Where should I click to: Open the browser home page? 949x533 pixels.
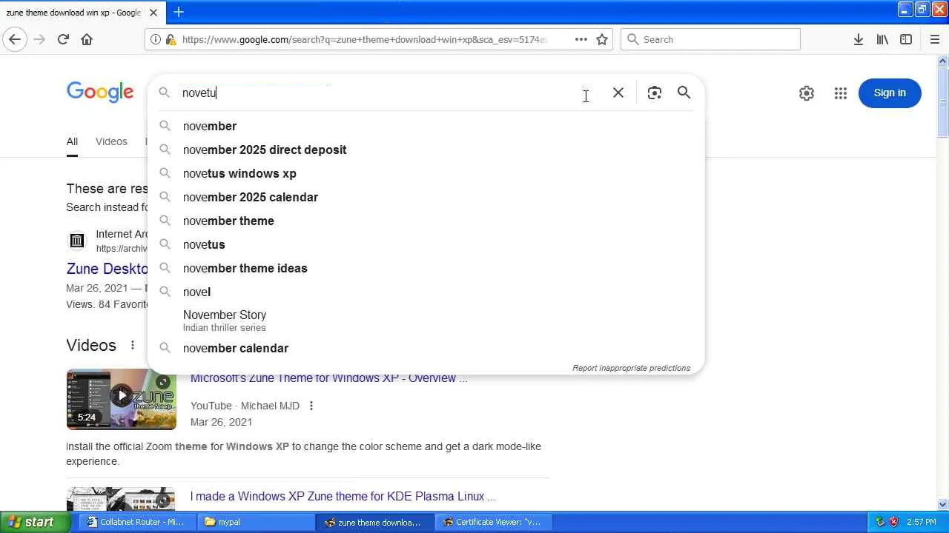tap(87, 39)
